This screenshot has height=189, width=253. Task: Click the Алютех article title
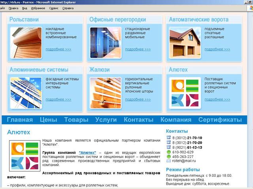pos(19,132)
